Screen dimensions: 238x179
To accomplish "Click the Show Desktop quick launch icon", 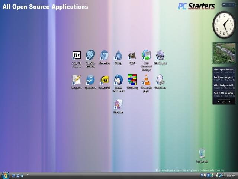I will point(13,176).
